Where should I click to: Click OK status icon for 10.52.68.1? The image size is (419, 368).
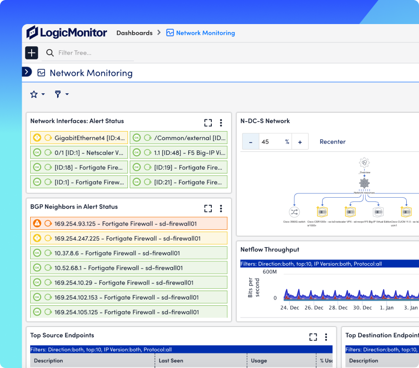click(37, 268)
